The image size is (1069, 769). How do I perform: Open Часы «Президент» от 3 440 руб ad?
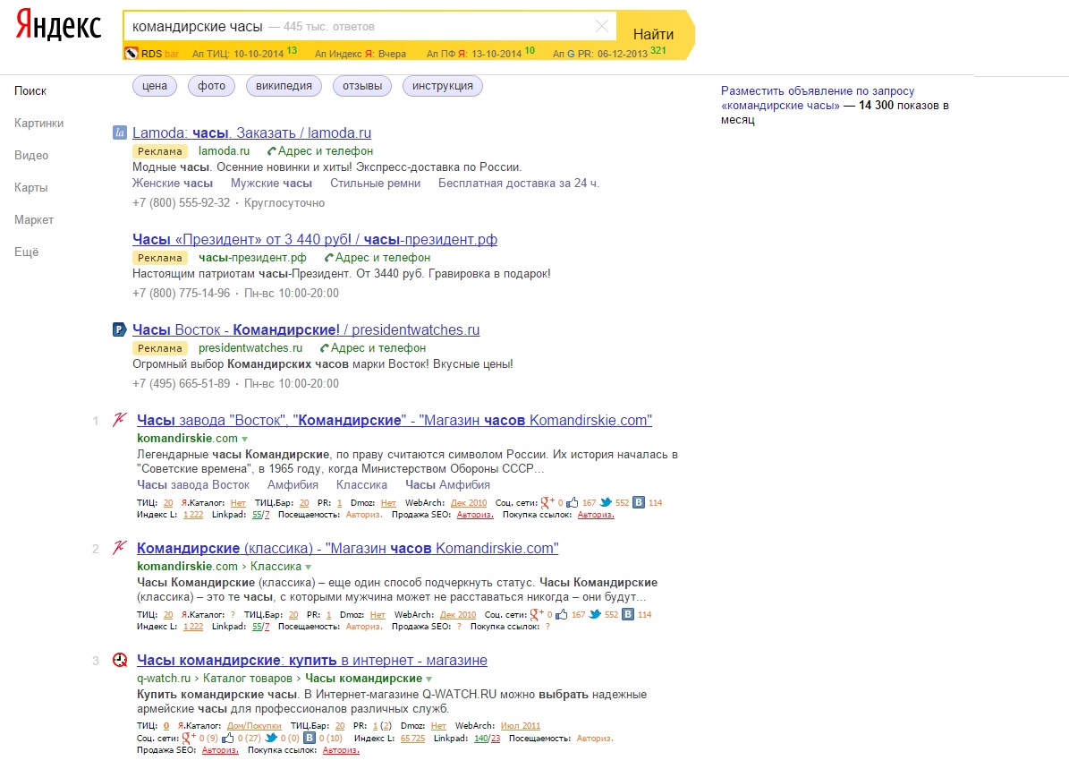tap(314, 240)
